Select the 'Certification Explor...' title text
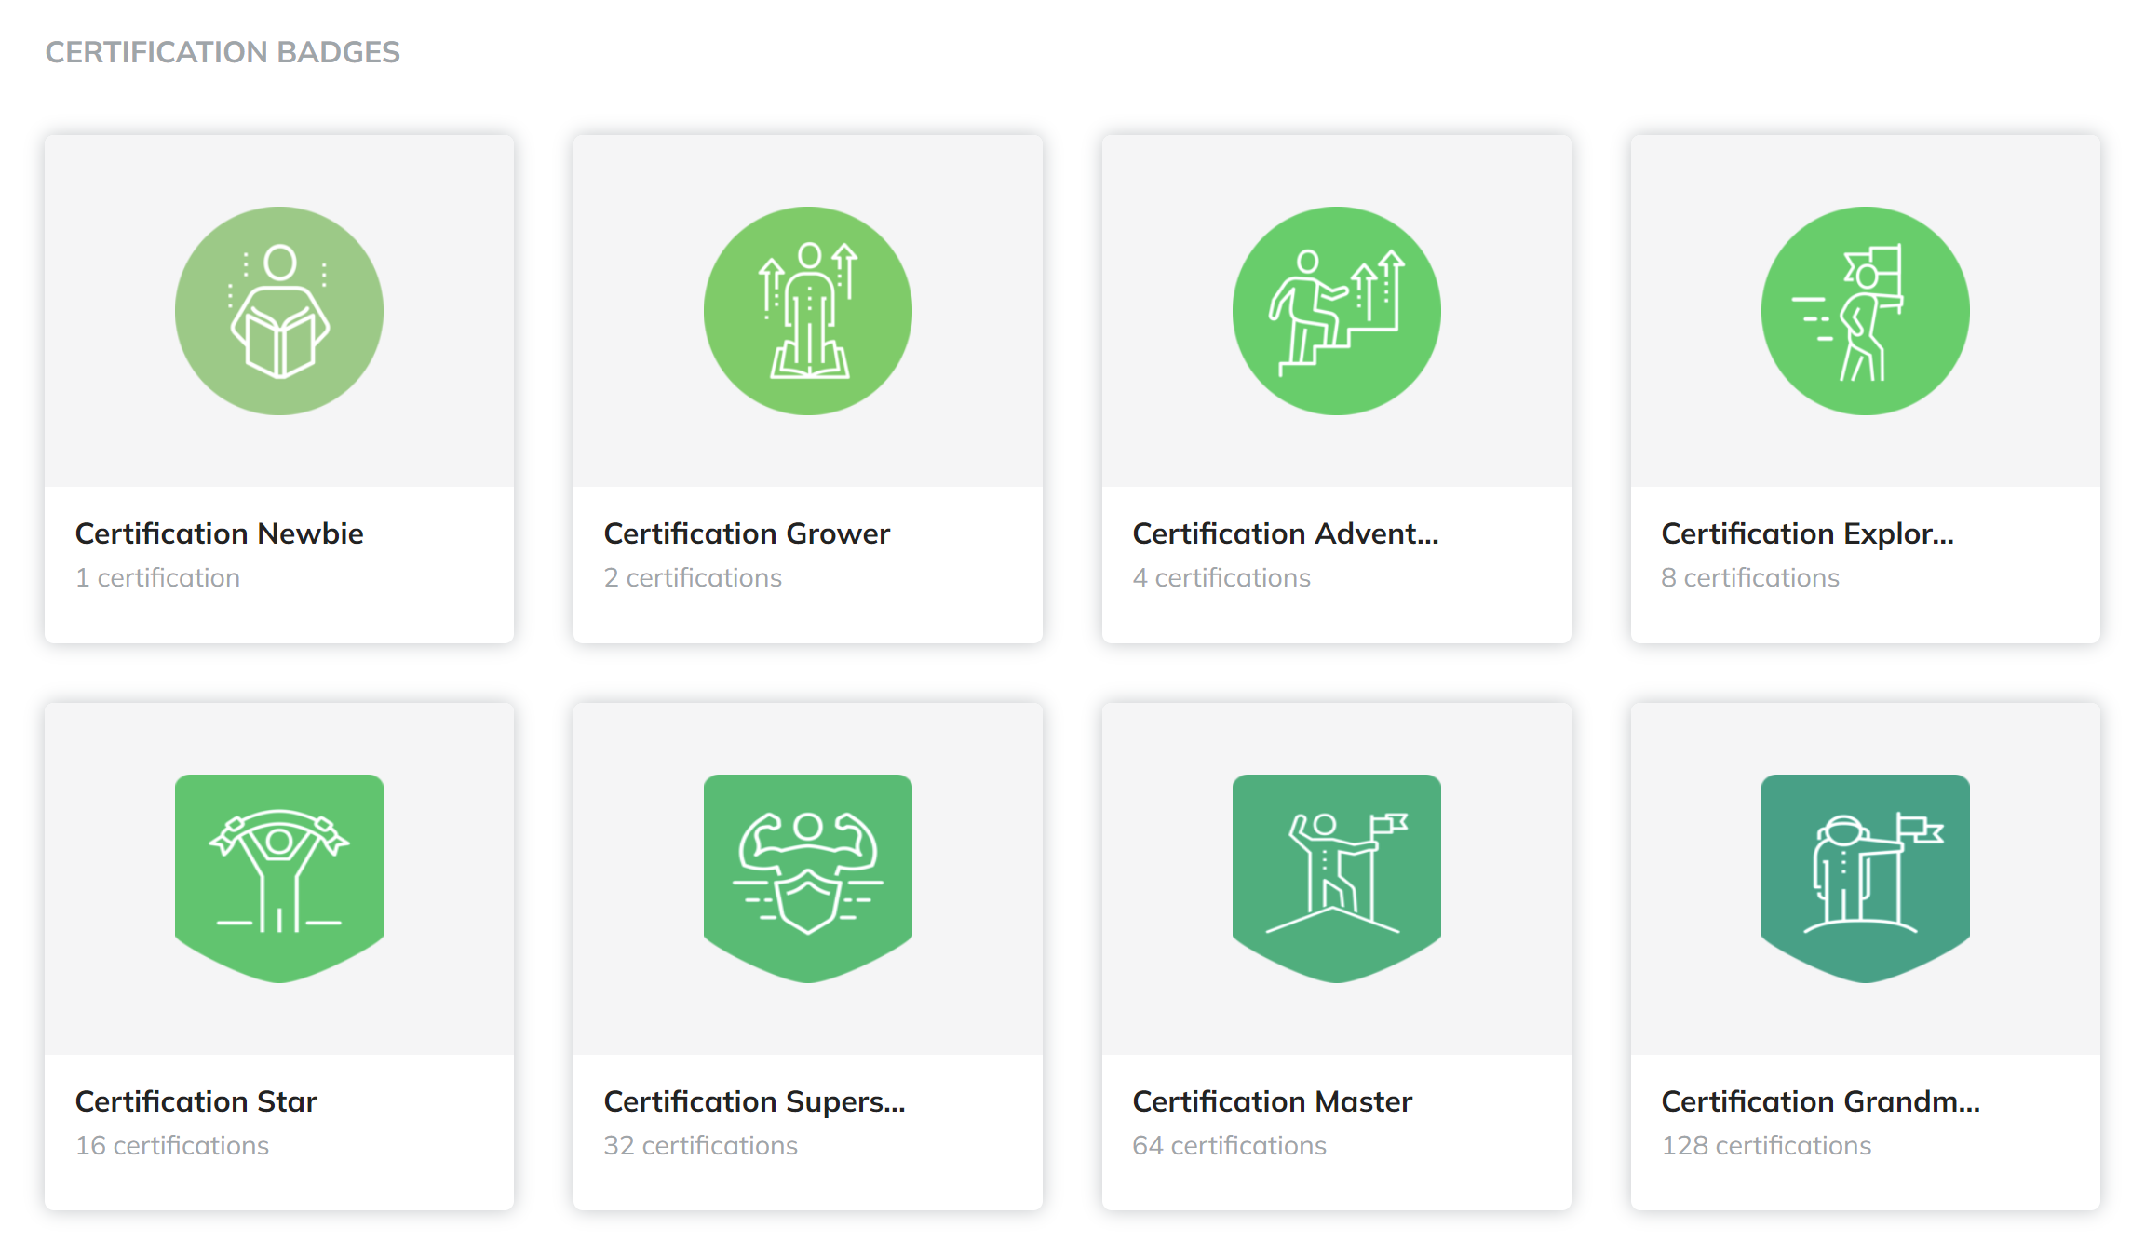 tap(1807, 533)
